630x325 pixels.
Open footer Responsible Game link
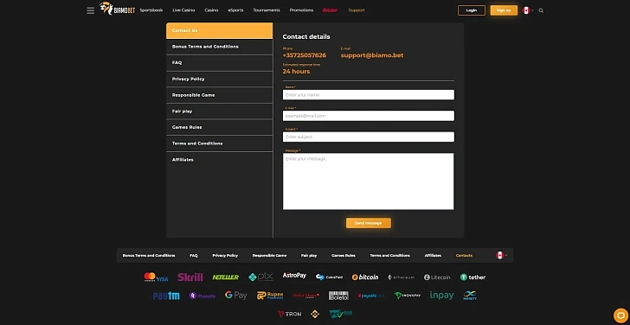269,256
